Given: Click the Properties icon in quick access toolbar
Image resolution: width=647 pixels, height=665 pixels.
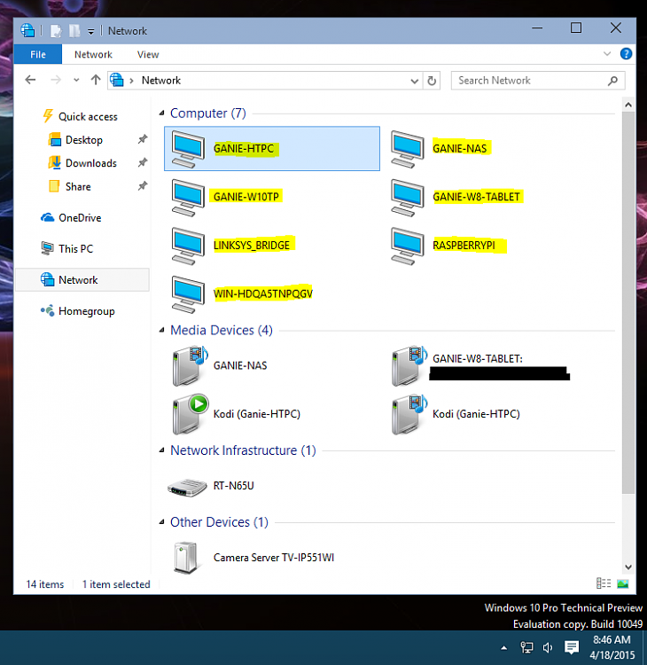Looking at the screenshot, I should click(x=56, y=31).
